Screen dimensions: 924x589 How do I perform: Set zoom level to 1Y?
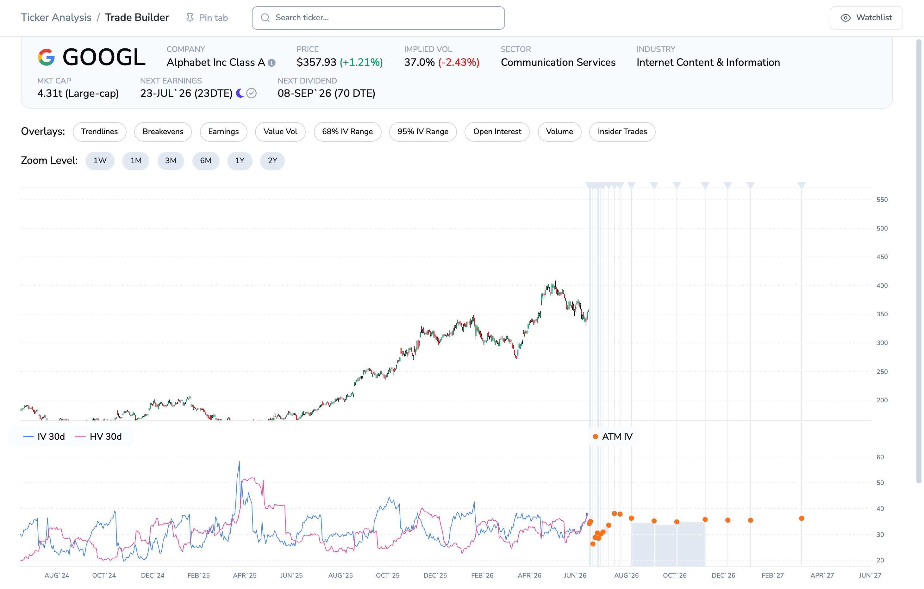240,161
